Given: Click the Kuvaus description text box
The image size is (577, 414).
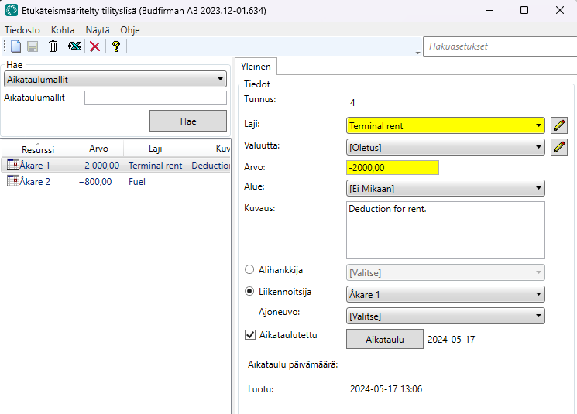Looking at the screenshot, I should coord(445,230).
